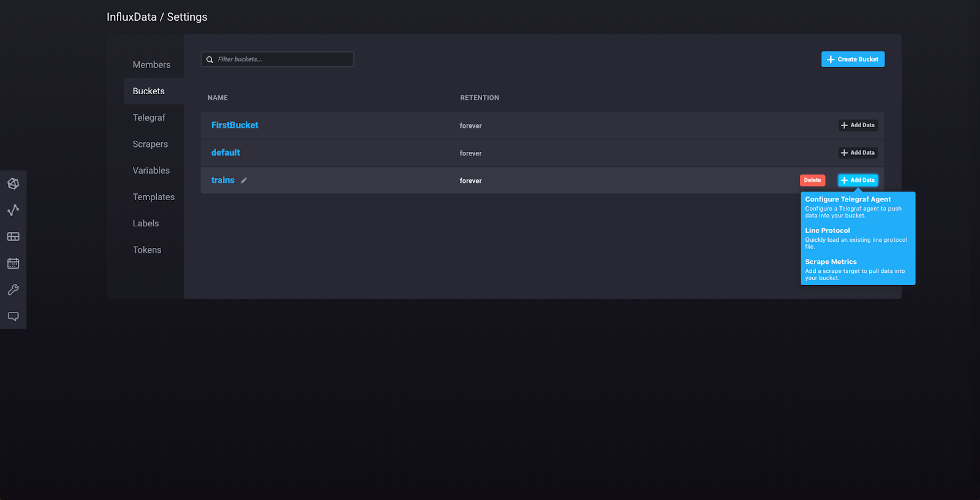Delete the trains bucket
The height and width of the screenshot is (500, 980).
pos(812,181)
